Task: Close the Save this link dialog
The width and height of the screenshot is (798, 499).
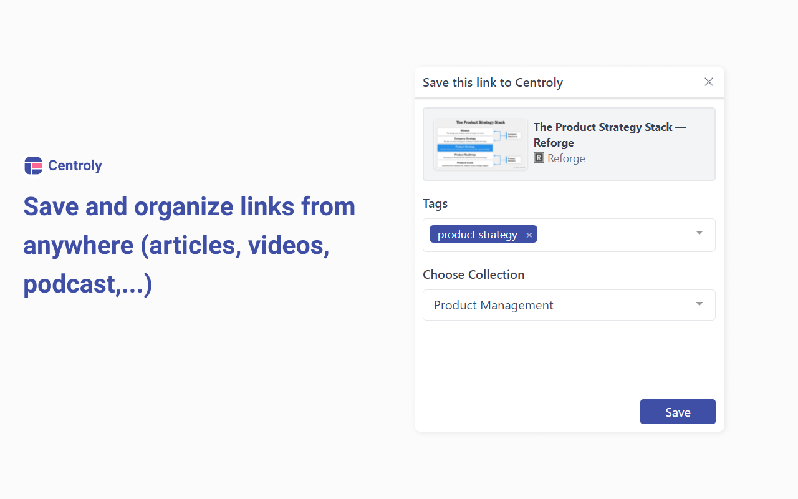Action: pyautogui.click(x=709, y=82)
